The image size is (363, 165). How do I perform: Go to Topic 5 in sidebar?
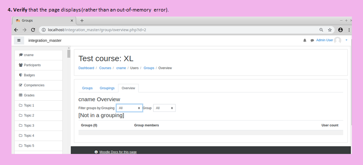38,145
